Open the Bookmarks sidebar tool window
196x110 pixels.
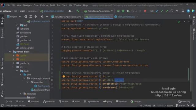pyautogui.click(x=2, y=79)
